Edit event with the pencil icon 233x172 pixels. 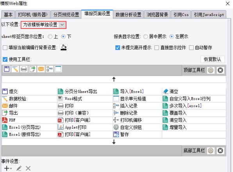19,168
